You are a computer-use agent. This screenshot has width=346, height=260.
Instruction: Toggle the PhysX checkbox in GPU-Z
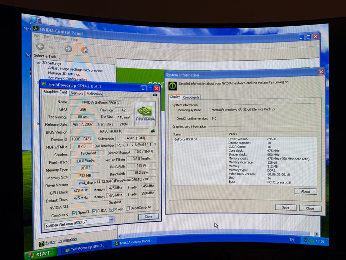pos(111,209)
